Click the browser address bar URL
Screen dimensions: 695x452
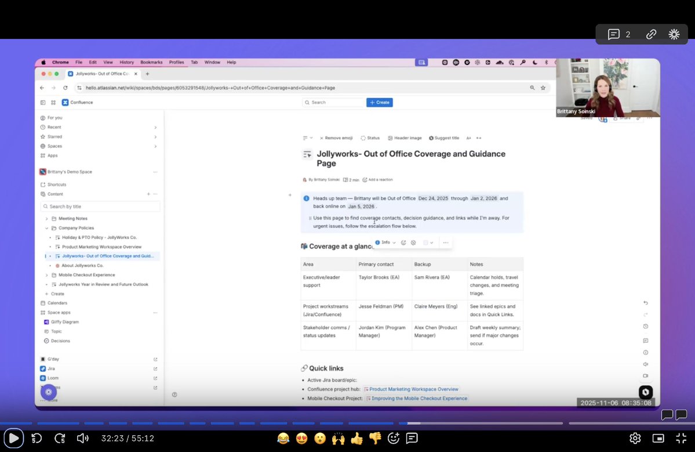pyautogui.click(x=210, y=88)
